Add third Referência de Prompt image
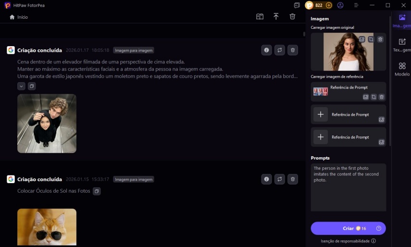Screen dimensions: 411x247 [321, 137]
